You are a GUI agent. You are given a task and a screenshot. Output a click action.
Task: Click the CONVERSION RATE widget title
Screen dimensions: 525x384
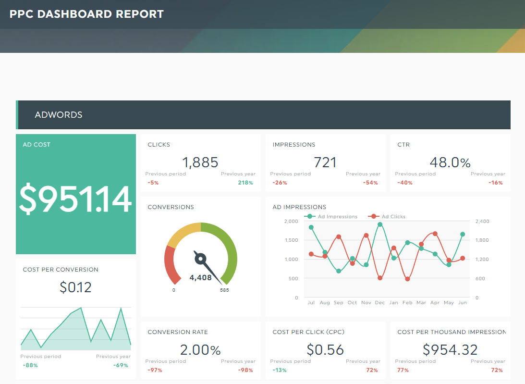pos(178,332)
